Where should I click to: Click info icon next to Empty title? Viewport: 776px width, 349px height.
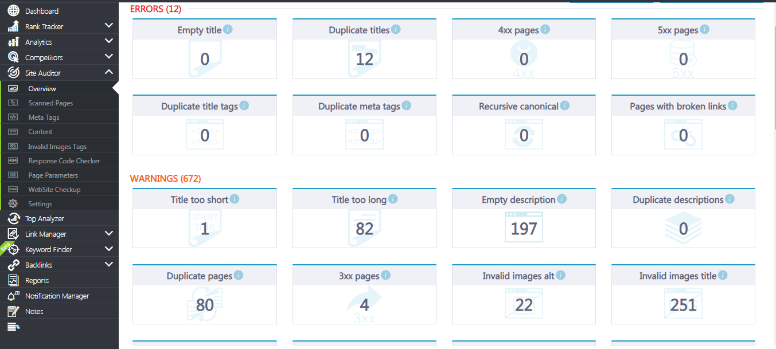pyautogui.click(x=228, y=29)
